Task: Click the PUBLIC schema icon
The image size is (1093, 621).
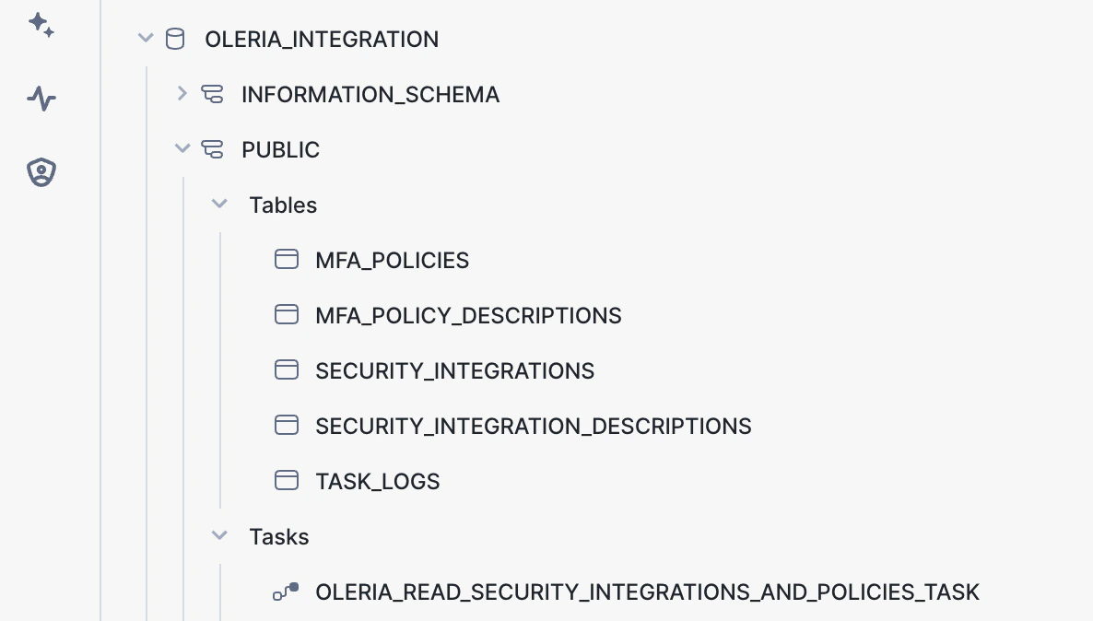Action: [x=212, y=149]
